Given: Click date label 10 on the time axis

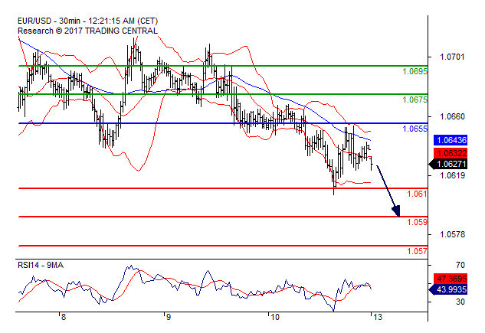Looking at the screenshot, I should [x=275, y=317].
